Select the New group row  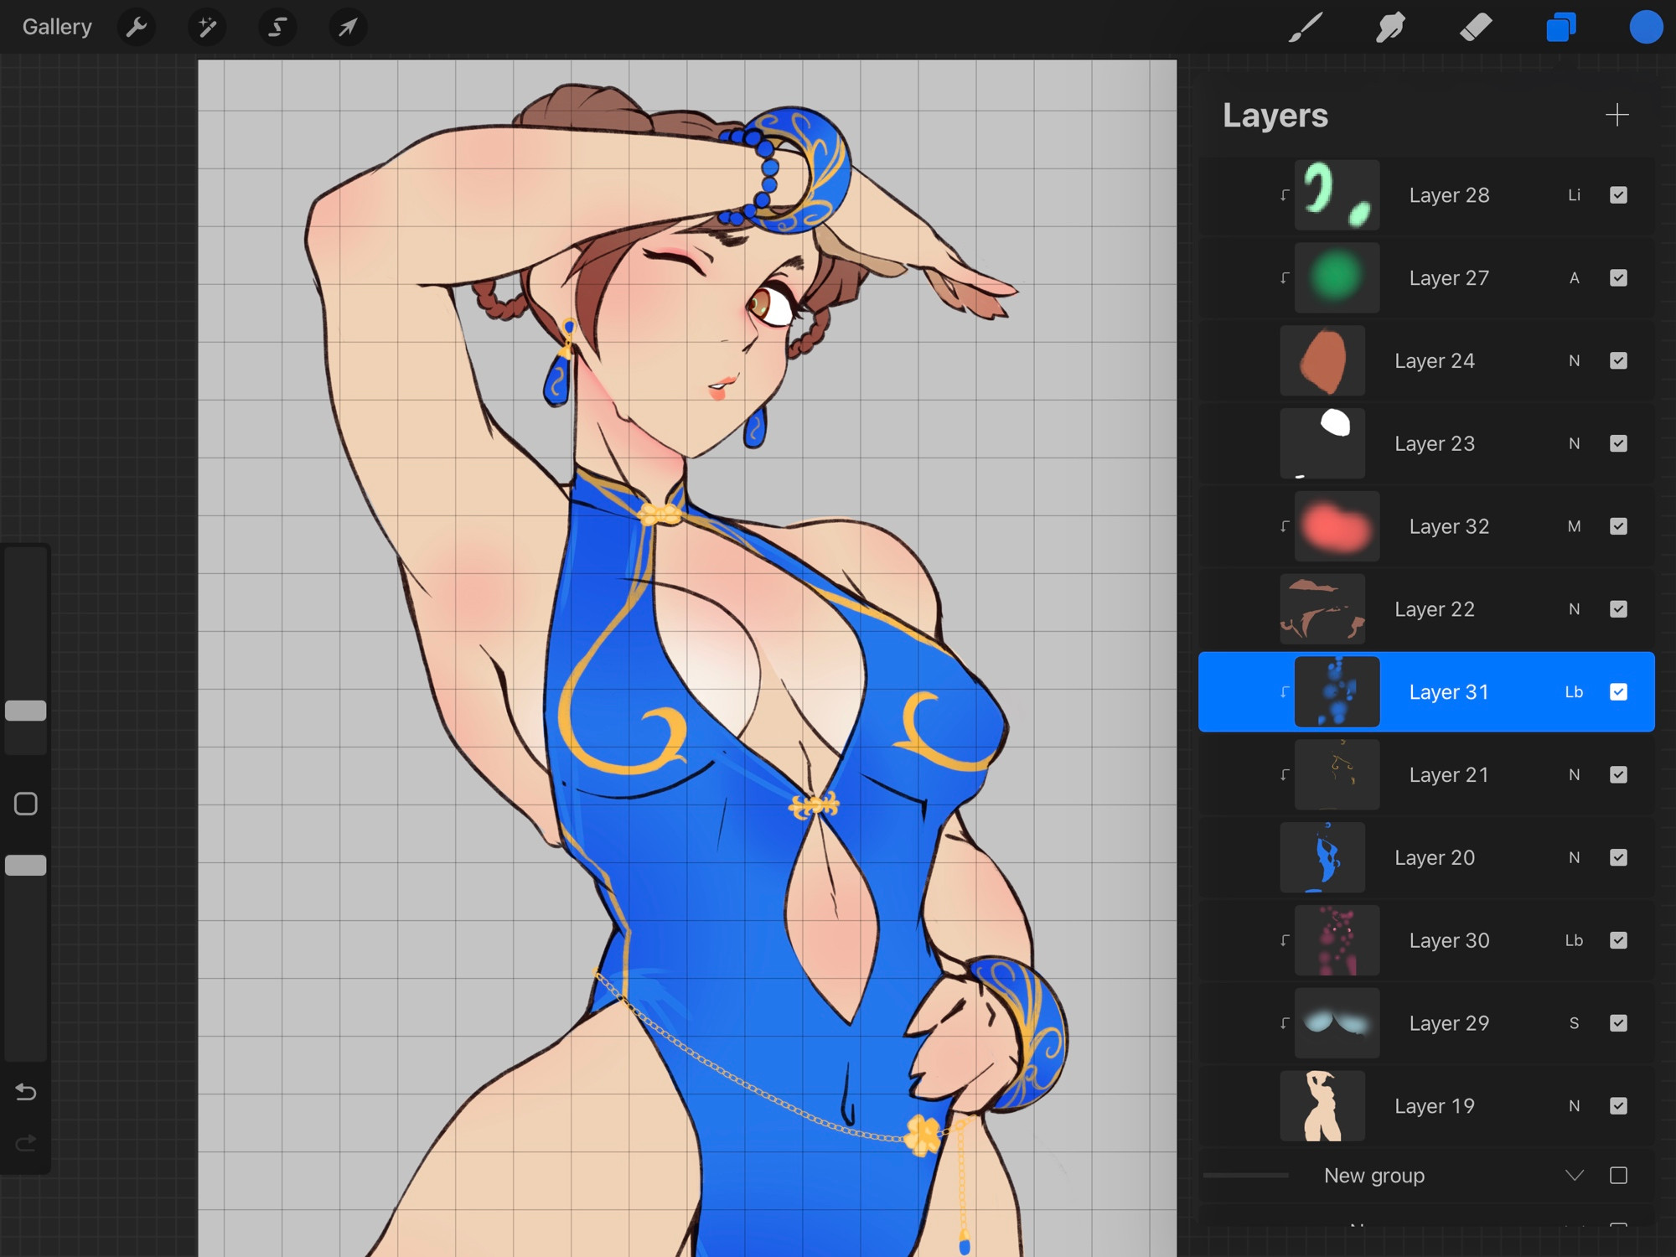click(x=1426, y=1176)
